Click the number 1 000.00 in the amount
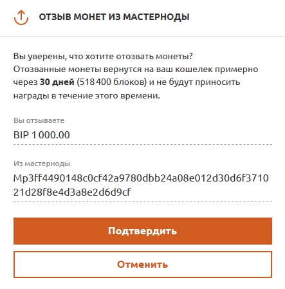The width and height of the screenshot is (285, 289). tap(51, 135)
